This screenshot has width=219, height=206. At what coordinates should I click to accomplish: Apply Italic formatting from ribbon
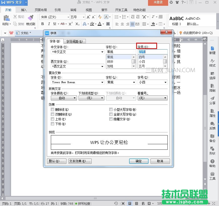coord(49,24)
